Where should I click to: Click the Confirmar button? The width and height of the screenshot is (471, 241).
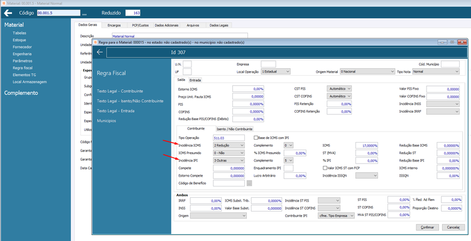(x=428, y=227)
